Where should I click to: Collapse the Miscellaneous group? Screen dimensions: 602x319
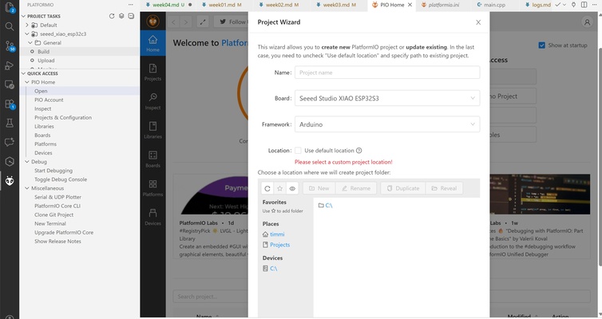coord(27,188)
